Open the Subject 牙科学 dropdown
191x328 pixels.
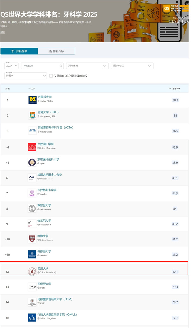26,76
